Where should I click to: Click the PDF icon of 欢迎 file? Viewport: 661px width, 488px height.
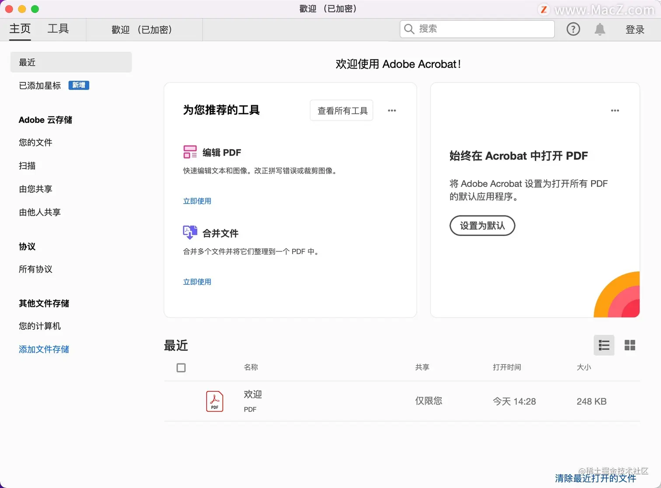coord(215,401)
